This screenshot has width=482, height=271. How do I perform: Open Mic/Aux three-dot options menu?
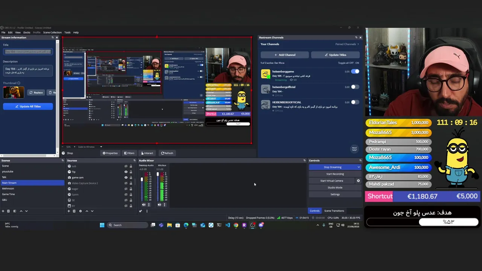(x=165, y=205)
